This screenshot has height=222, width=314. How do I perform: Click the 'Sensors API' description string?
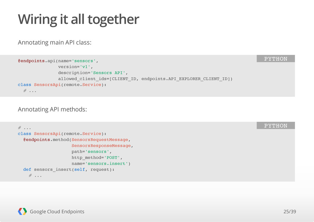108,73
